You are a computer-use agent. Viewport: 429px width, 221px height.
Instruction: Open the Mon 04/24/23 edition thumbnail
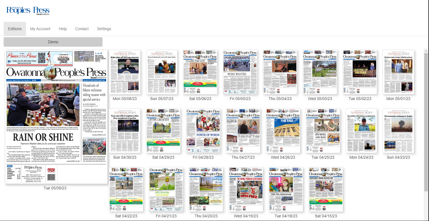[361, 131]
